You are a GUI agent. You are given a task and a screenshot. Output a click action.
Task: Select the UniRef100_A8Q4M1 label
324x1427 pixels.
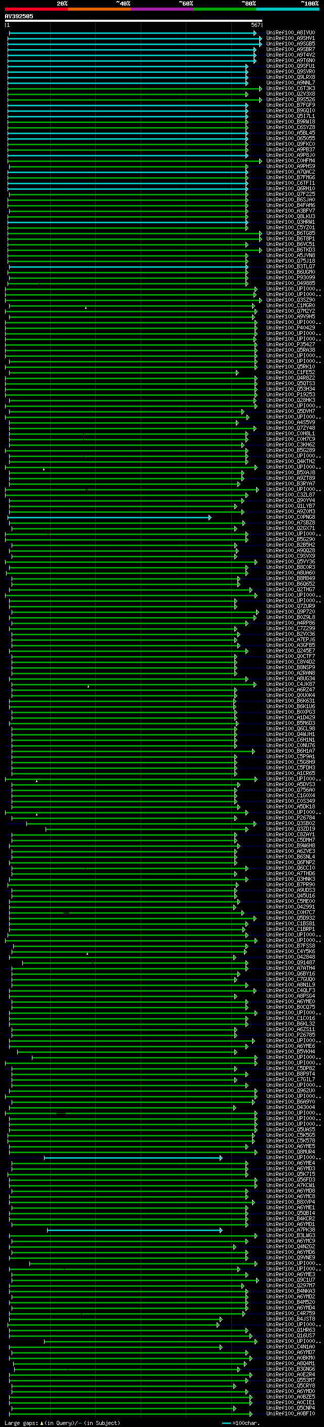291,1364
